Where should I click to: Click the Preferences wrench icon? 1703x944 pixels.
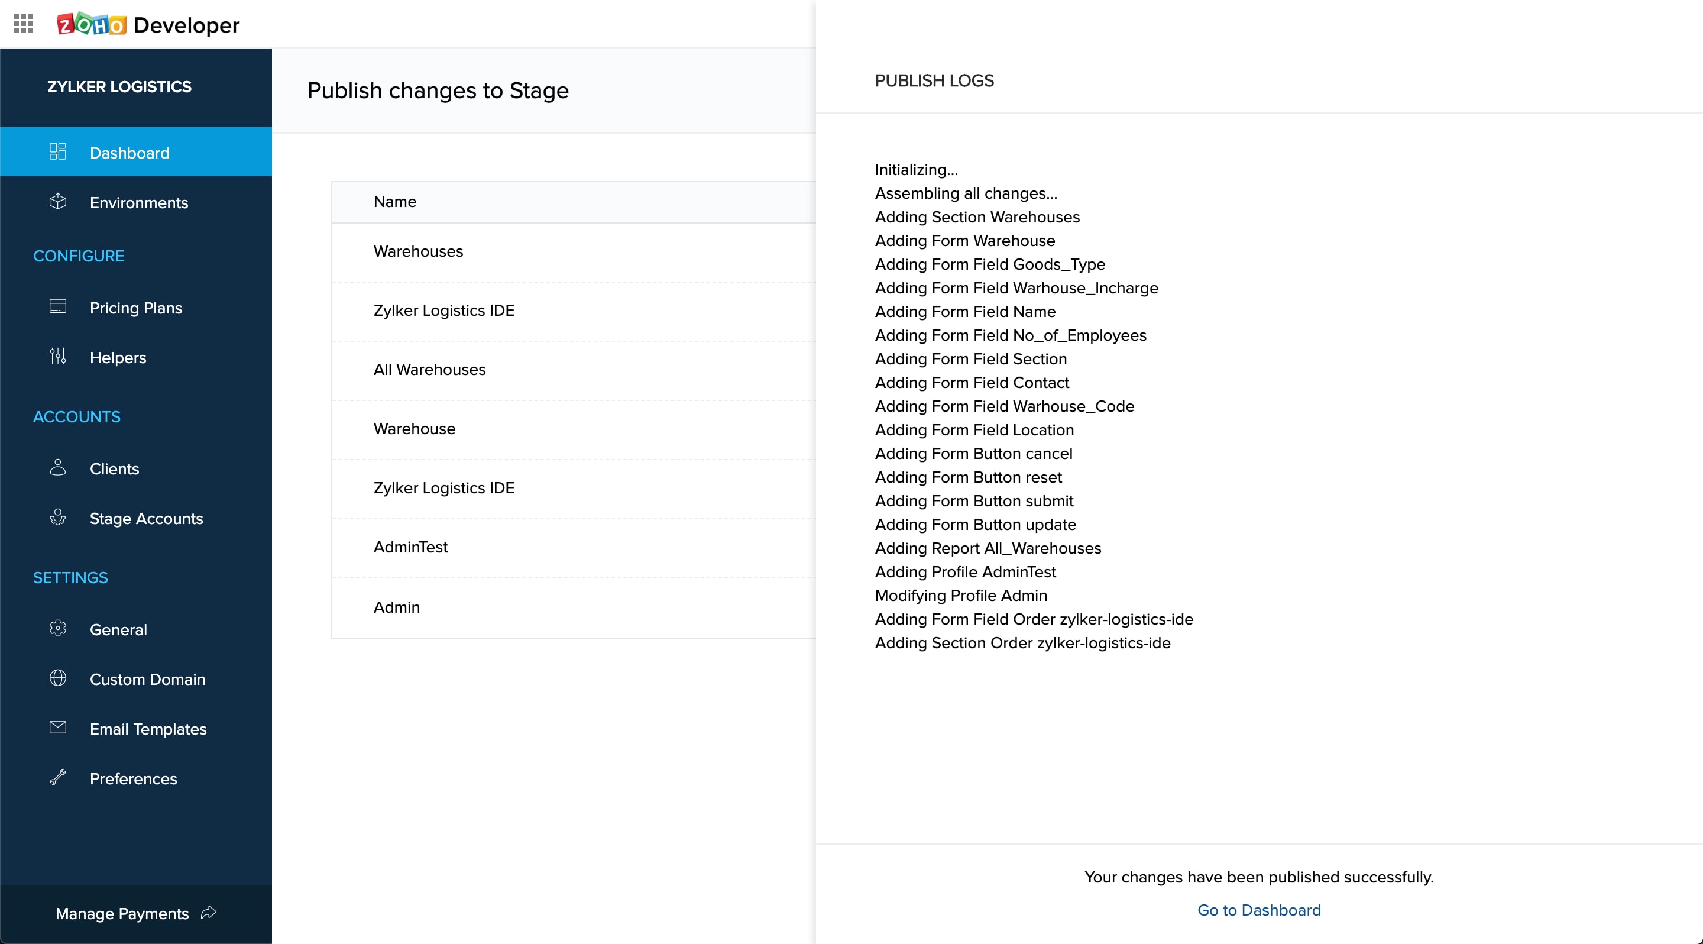point(58,777)
